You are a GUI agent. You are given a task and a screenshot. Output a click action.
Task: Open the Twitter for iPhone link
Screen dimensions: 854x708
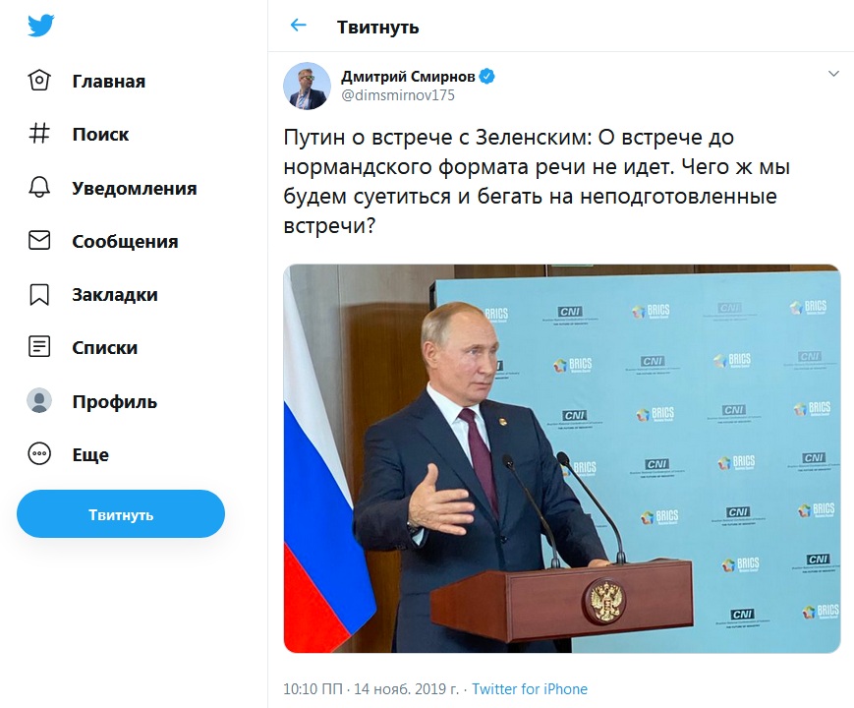[530, 689]
